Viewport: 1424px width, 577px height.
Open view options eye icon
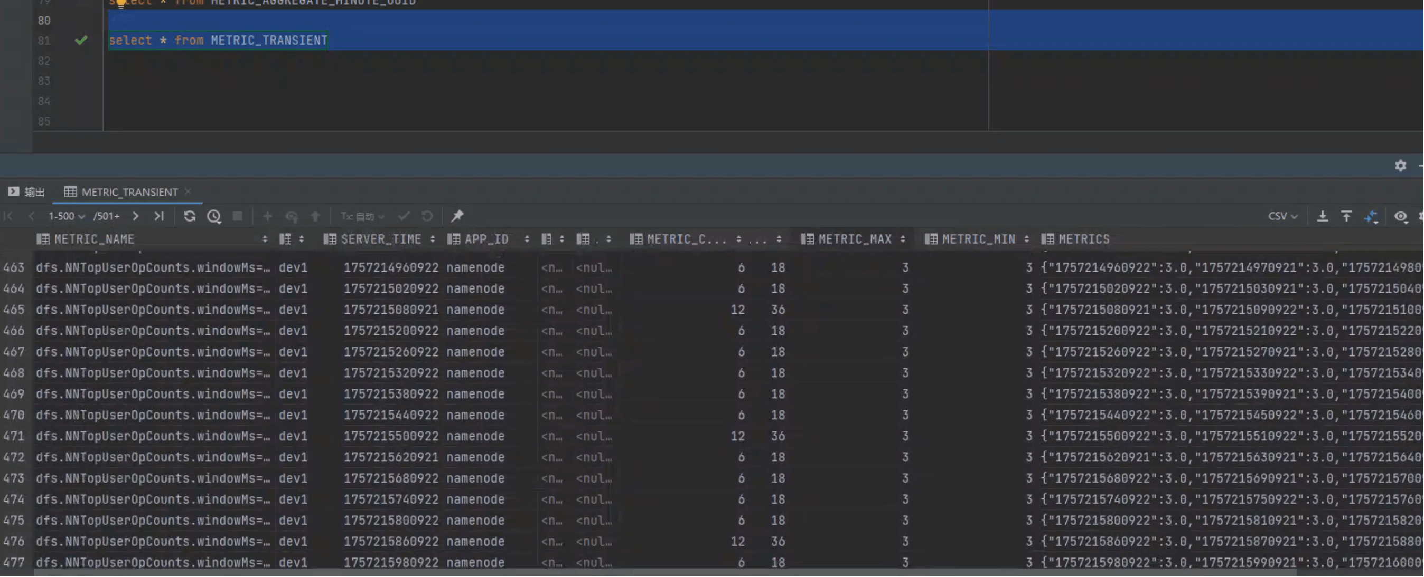click(1401, 216)
